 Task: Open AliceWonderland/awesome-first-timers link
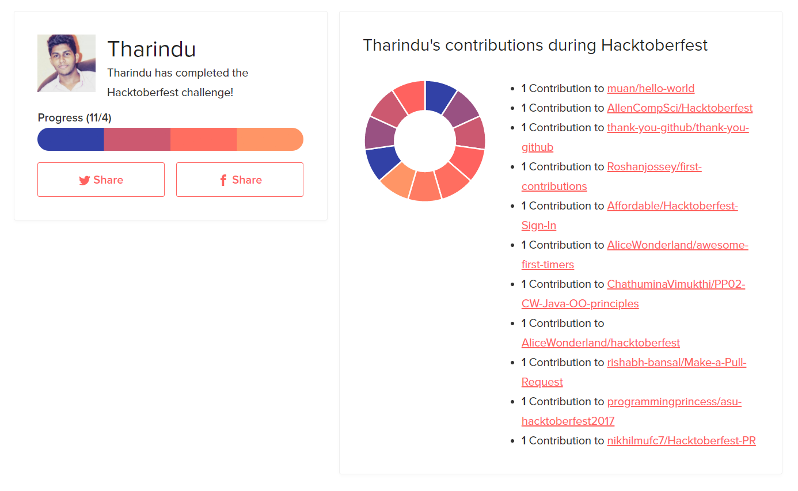point(677,245)
